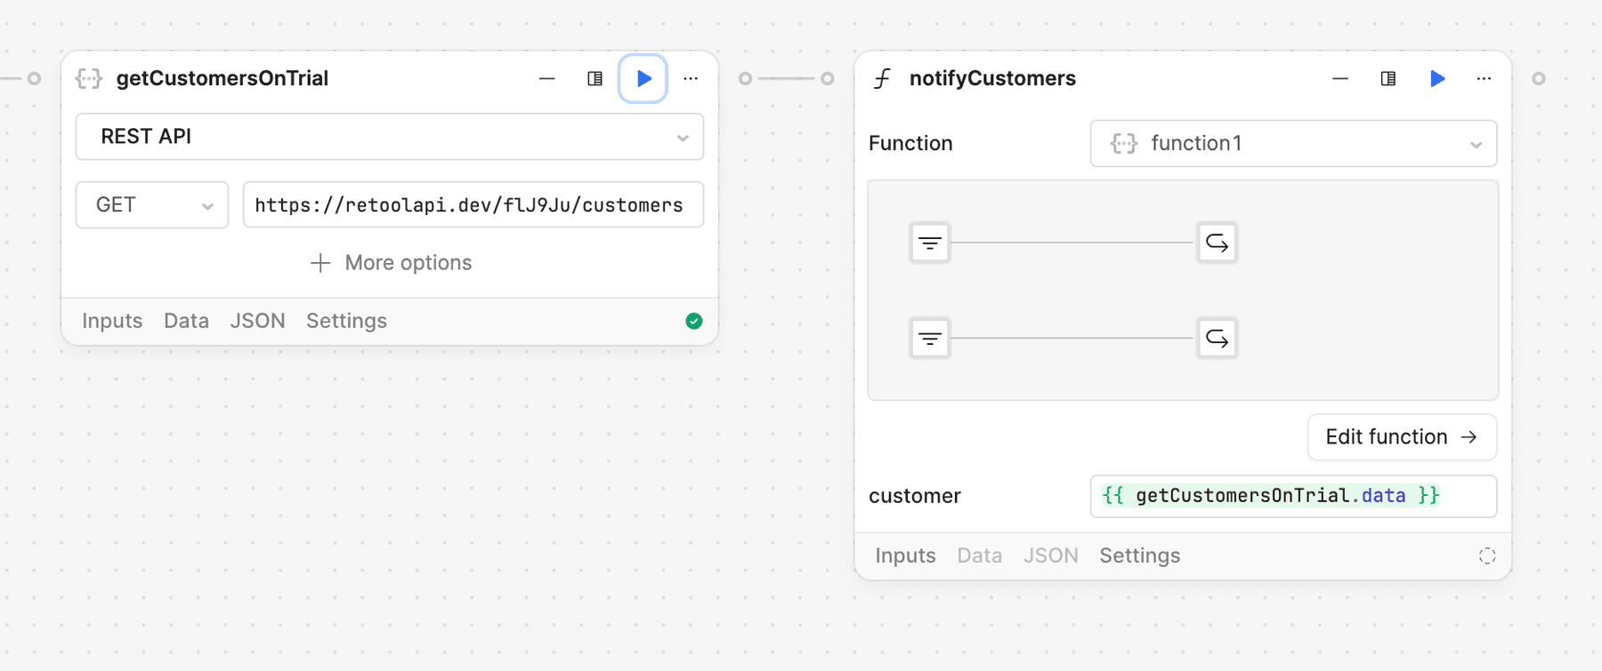Collapse the getCustomersOnTrial block
Image resolution: width=1602 pixels, height=671 pixels.
tap(546, 79)
